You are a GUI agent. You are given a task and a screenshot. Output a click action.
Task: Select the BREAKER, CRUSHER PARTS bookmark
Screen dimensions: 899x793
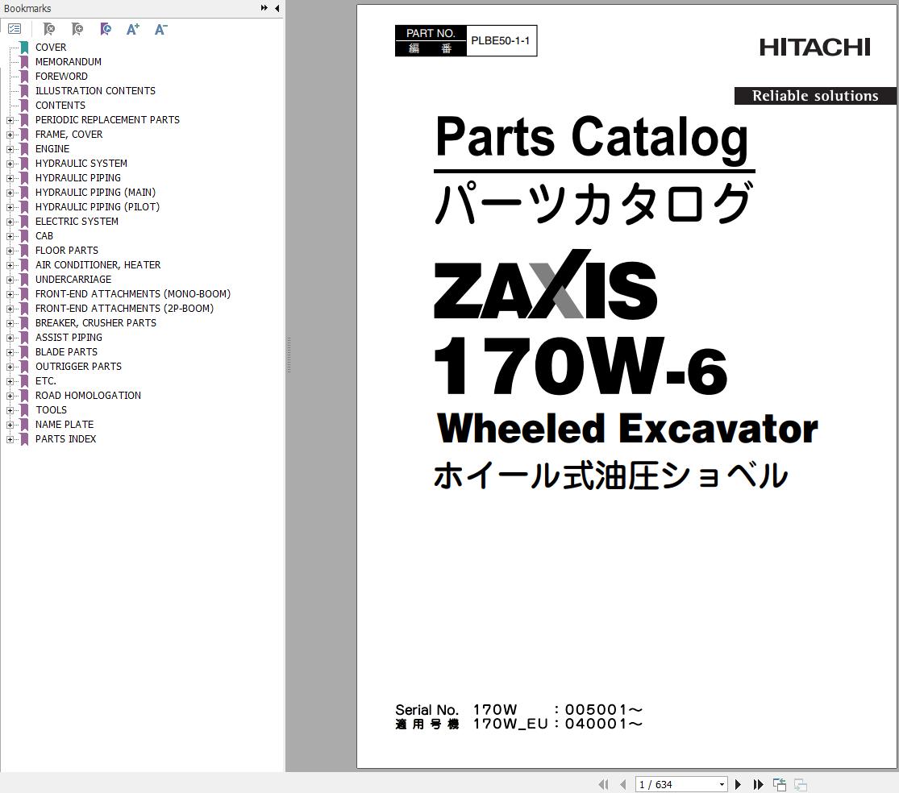click(96, 322)
